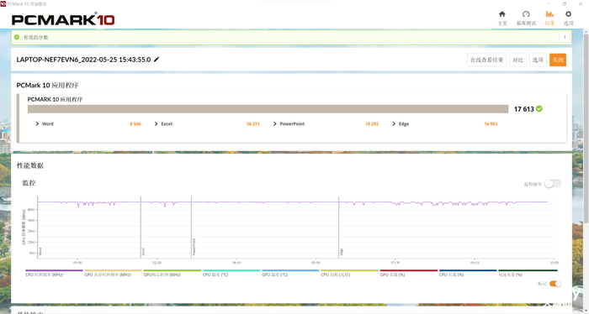Click the view results online button
Viewport: 589px width, 314px height.
point(486,60)
